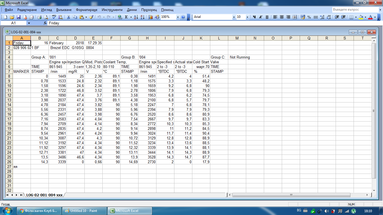Open the Print Preview tool
The height and width of the screenshot is (215, 383).
pyautogui.click(x=46, y=17)
